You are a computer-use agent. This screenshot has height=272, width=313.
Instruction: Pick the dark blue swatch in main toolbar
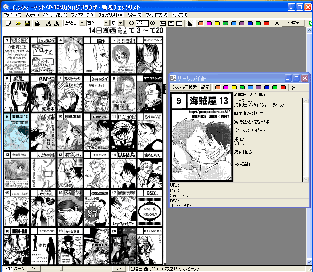[250, 23]
